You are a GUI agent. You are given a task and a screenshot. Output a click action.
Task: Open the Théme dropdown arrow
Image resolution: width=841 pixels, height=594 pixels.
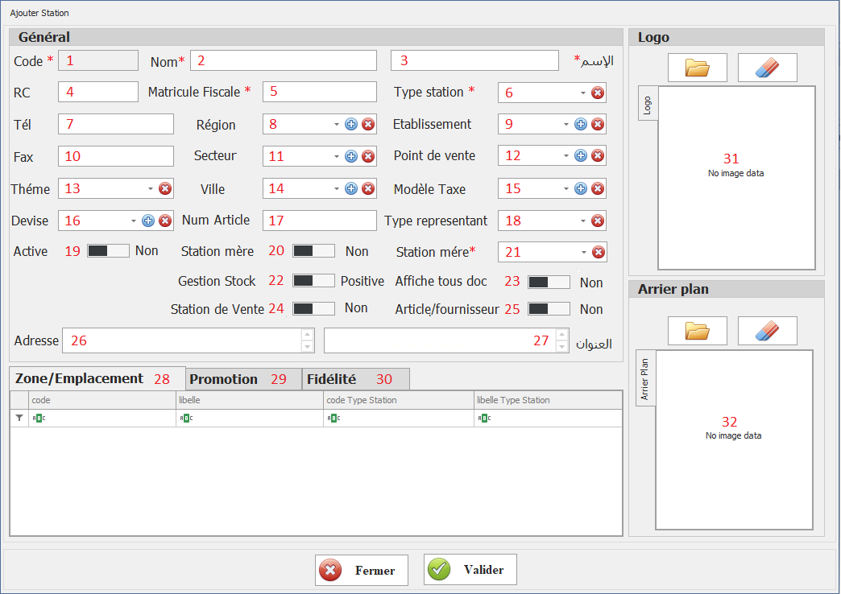pos(150,188)
